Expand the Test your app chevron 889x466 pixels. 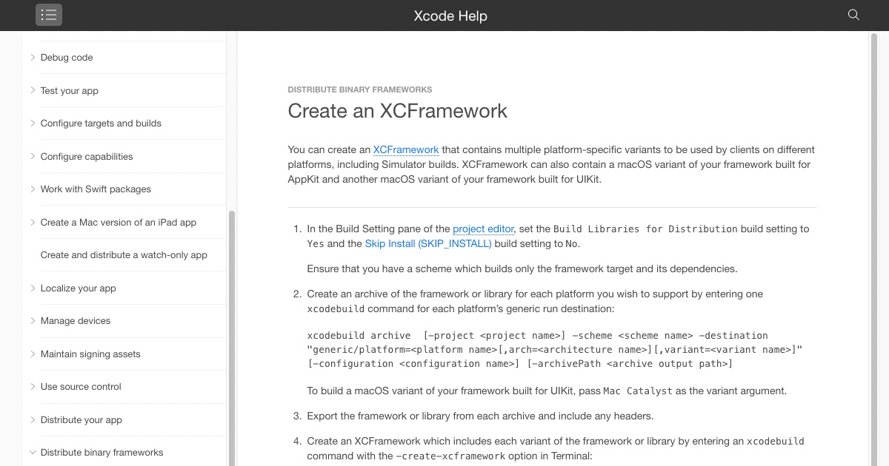[33, 90]
